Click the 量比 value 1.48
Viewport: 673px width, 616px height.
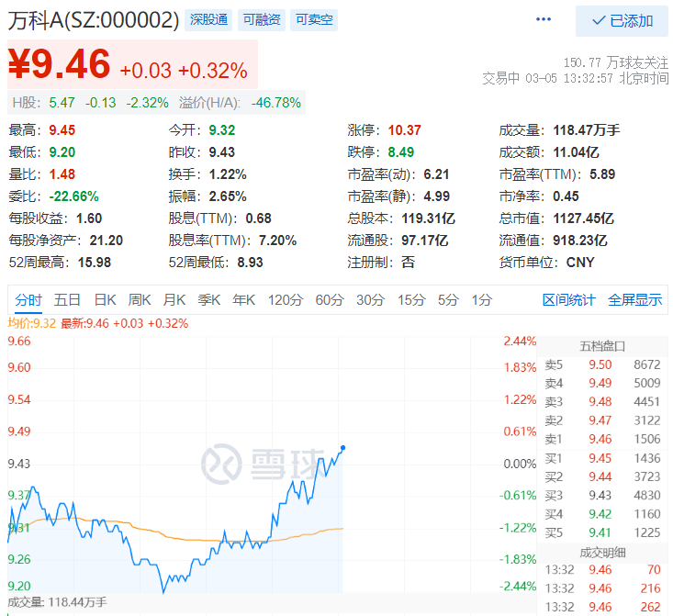(62, 174)
